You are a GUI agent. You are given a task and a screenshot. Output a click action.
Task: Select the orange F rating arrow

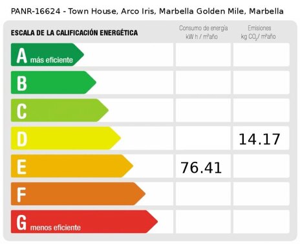(78, 194)
